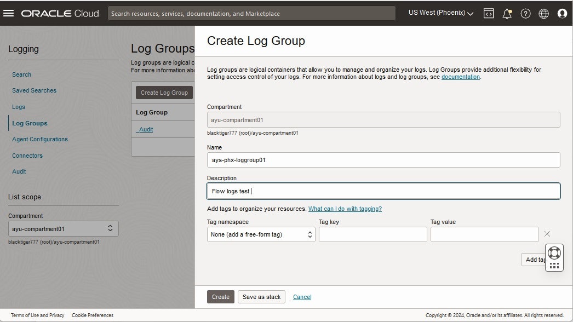The height and width of the screenshot is (322, 573).
Task: Click the Oracle Cloud logo
Action: coord(60,14)
